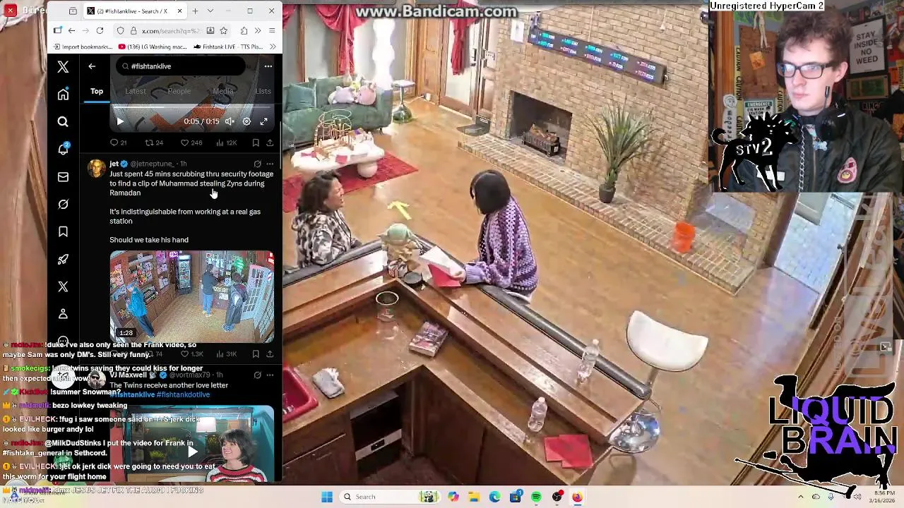This screenshot has width=904, height=508.
Task: Open File Explorer from the taskbar
Action: coord(474,497)
